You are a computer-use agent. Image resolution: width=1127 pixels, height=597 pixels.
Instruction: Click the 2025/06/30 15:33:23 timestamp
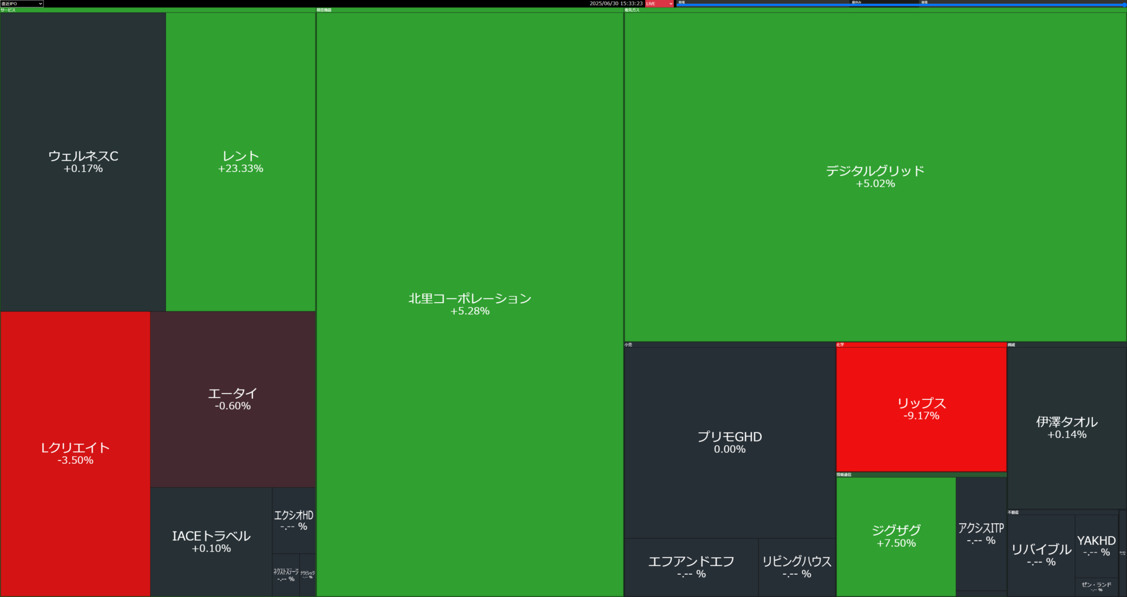[x=616, y=4]
